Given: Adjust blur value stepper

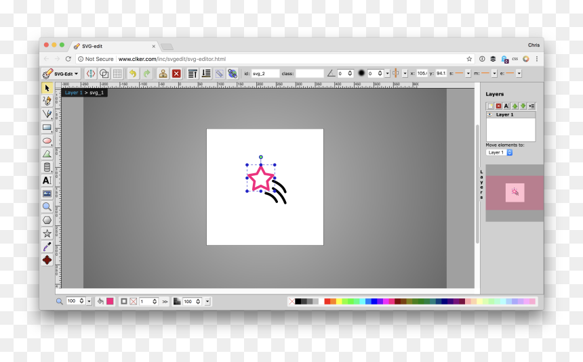Looking at the screenshot, I should [x=380, y=74].
